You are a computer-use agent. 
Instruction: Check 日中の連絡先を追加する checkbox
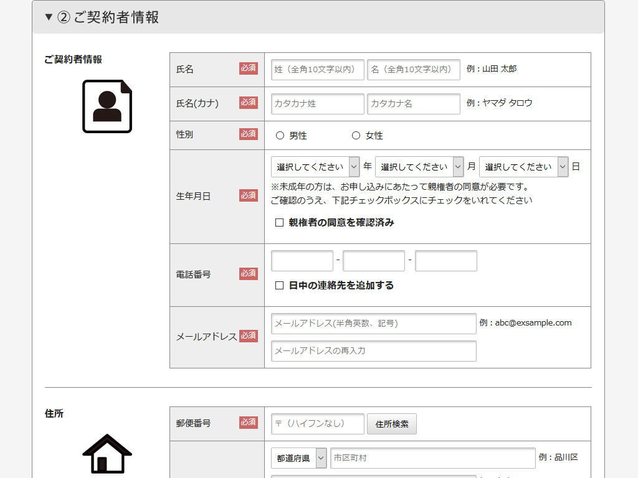[x=279, y=285]
